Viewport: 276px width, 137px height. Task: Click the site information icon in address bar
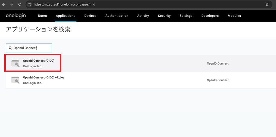pos(30,5)
